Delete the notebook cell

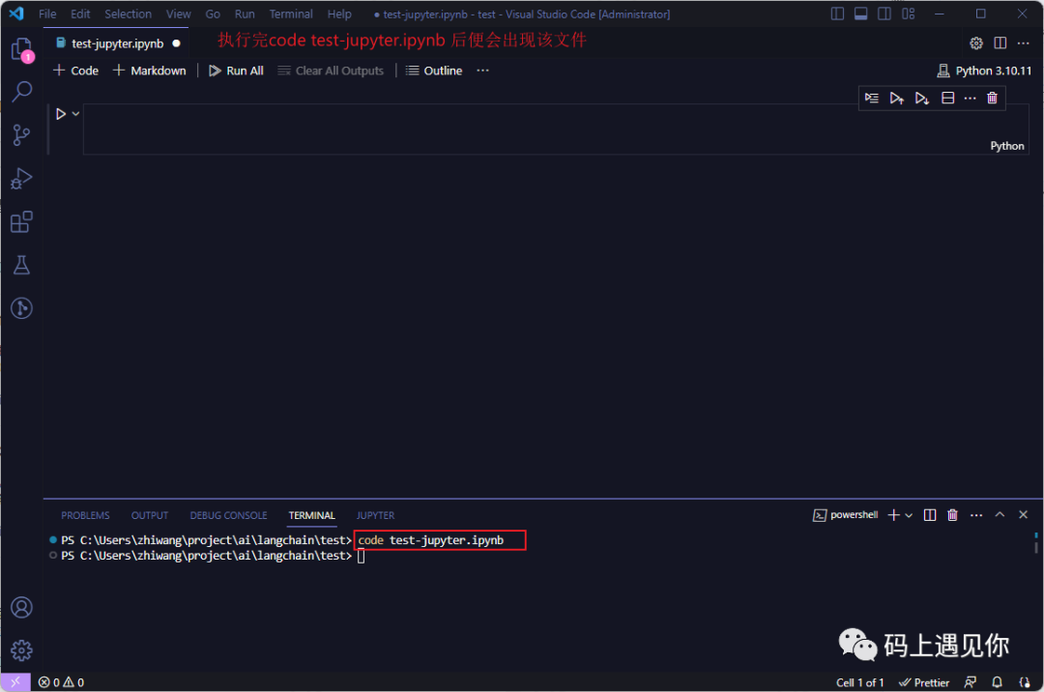click(992, 98)
